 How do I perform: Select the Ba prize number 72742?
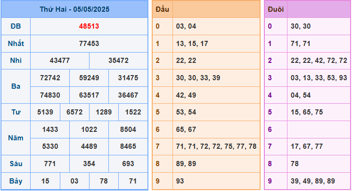(50, 78)
